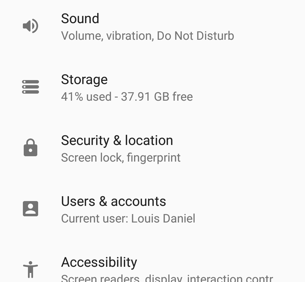Tap the Sound speaker icon
This screenshot has width=305, height=282.
click(30, 26)
